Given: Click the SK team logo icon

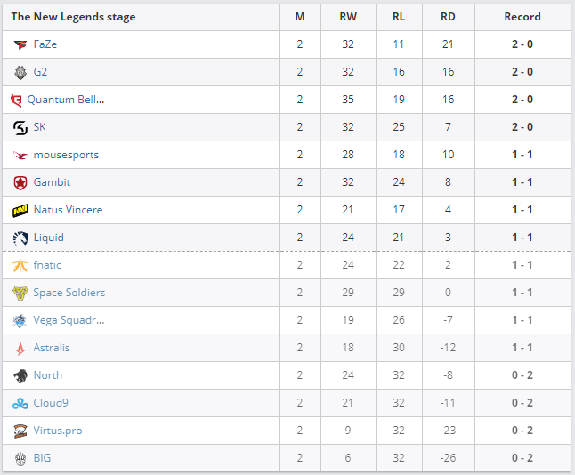Looking at the screenshot, I should 20,127.
